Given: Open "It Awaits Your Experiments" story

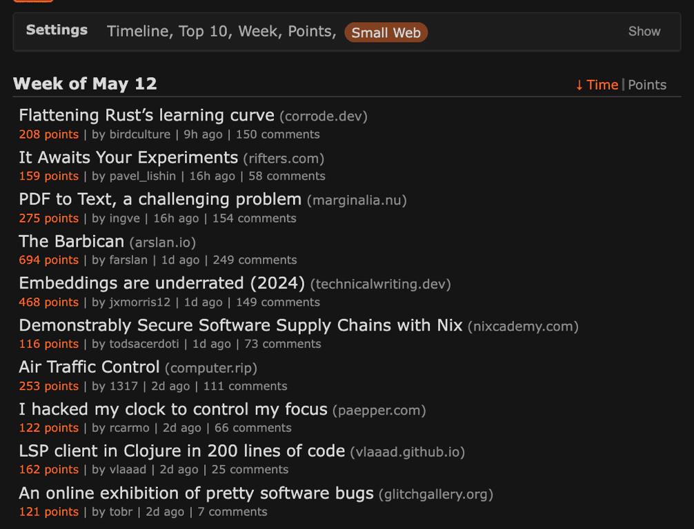Looking at the screenshot, I should click(x=128, y=157).
